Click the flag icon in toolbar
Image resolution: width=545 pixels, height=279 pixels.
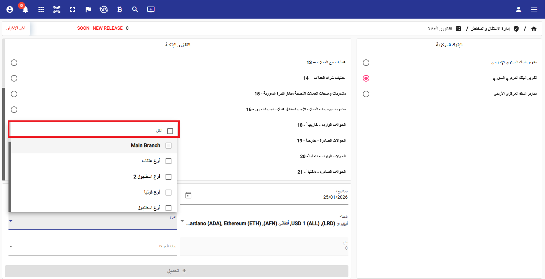pyautogui.click(x=88, y=9)
